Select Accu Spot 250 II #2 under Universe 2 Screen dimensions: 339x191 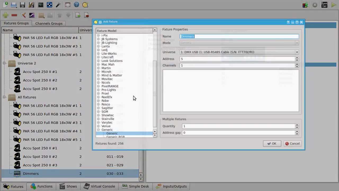(40, 80)
